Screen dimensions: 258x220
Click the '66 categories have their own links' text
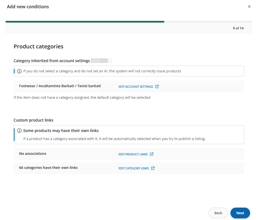pos(48,168)
